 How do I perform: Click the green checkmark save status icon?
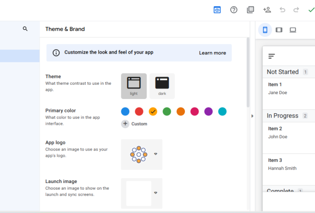pyautogui.click(x=311, y=10)
